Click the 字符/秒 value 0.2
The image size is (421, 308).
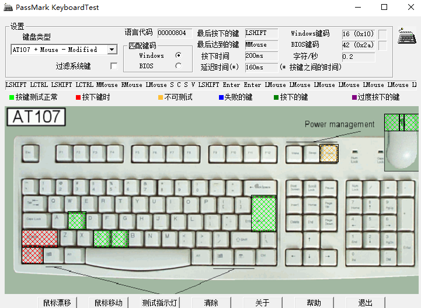tap(359, 57)
